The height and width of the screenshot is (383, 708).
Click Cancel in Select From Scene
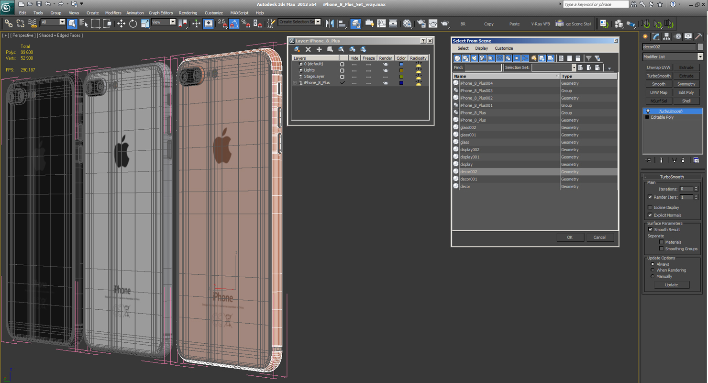tap(600, 237)
